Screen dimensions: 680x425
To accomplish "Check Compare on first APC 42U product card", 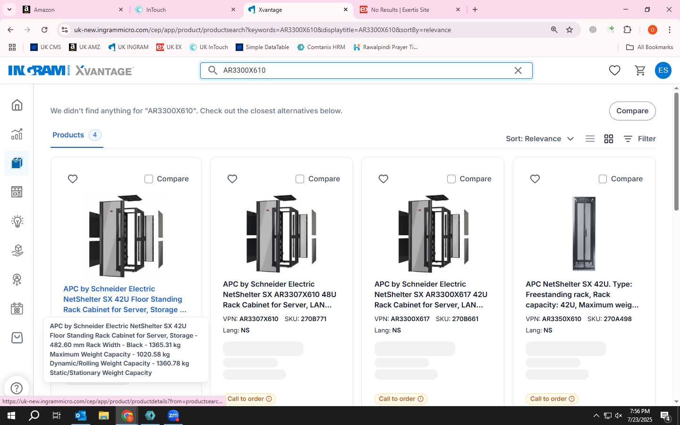I will (x=149, y=179).
